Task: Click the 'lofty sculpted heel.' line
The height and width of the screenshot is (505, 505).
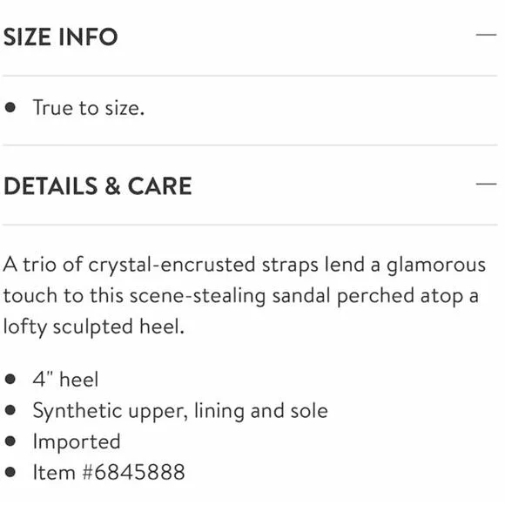Action: pyautogui.click(x=94, y=327)
